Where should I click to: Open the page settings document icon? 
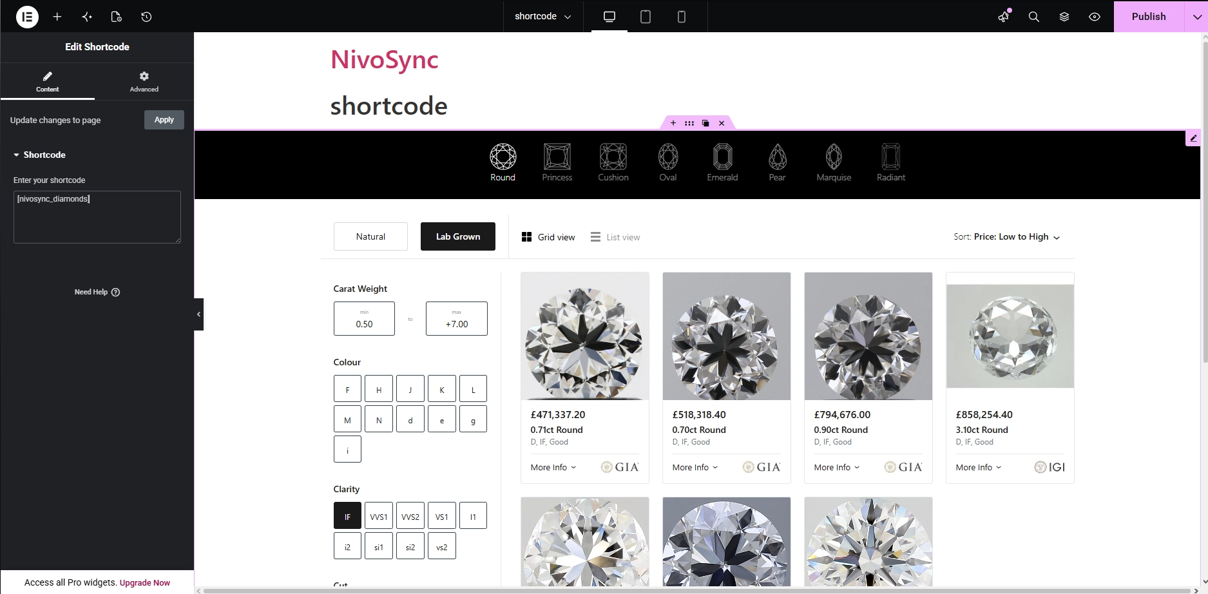click(x=117, y=17)
